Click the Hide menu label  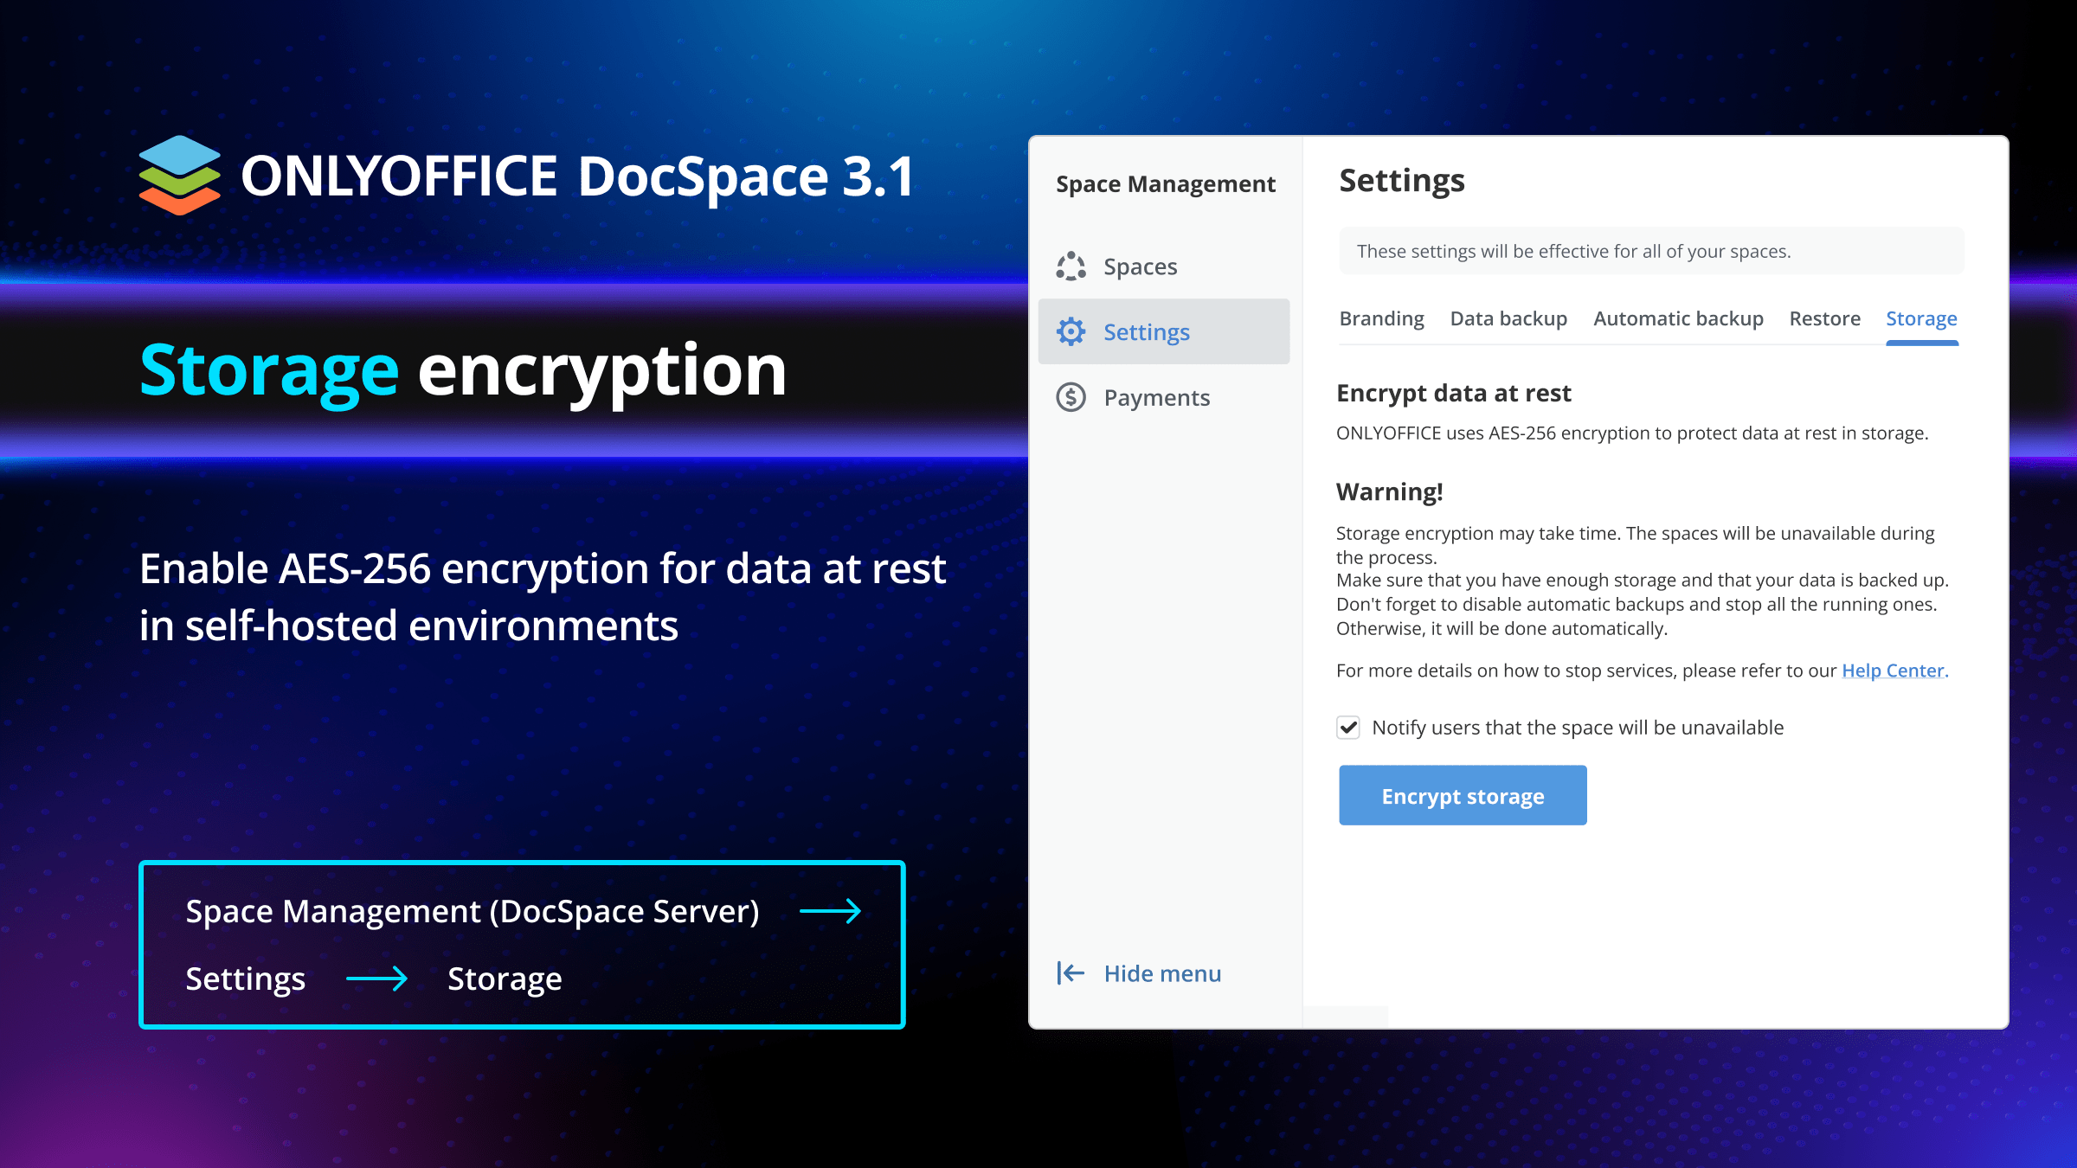(x=1162, y=973)
